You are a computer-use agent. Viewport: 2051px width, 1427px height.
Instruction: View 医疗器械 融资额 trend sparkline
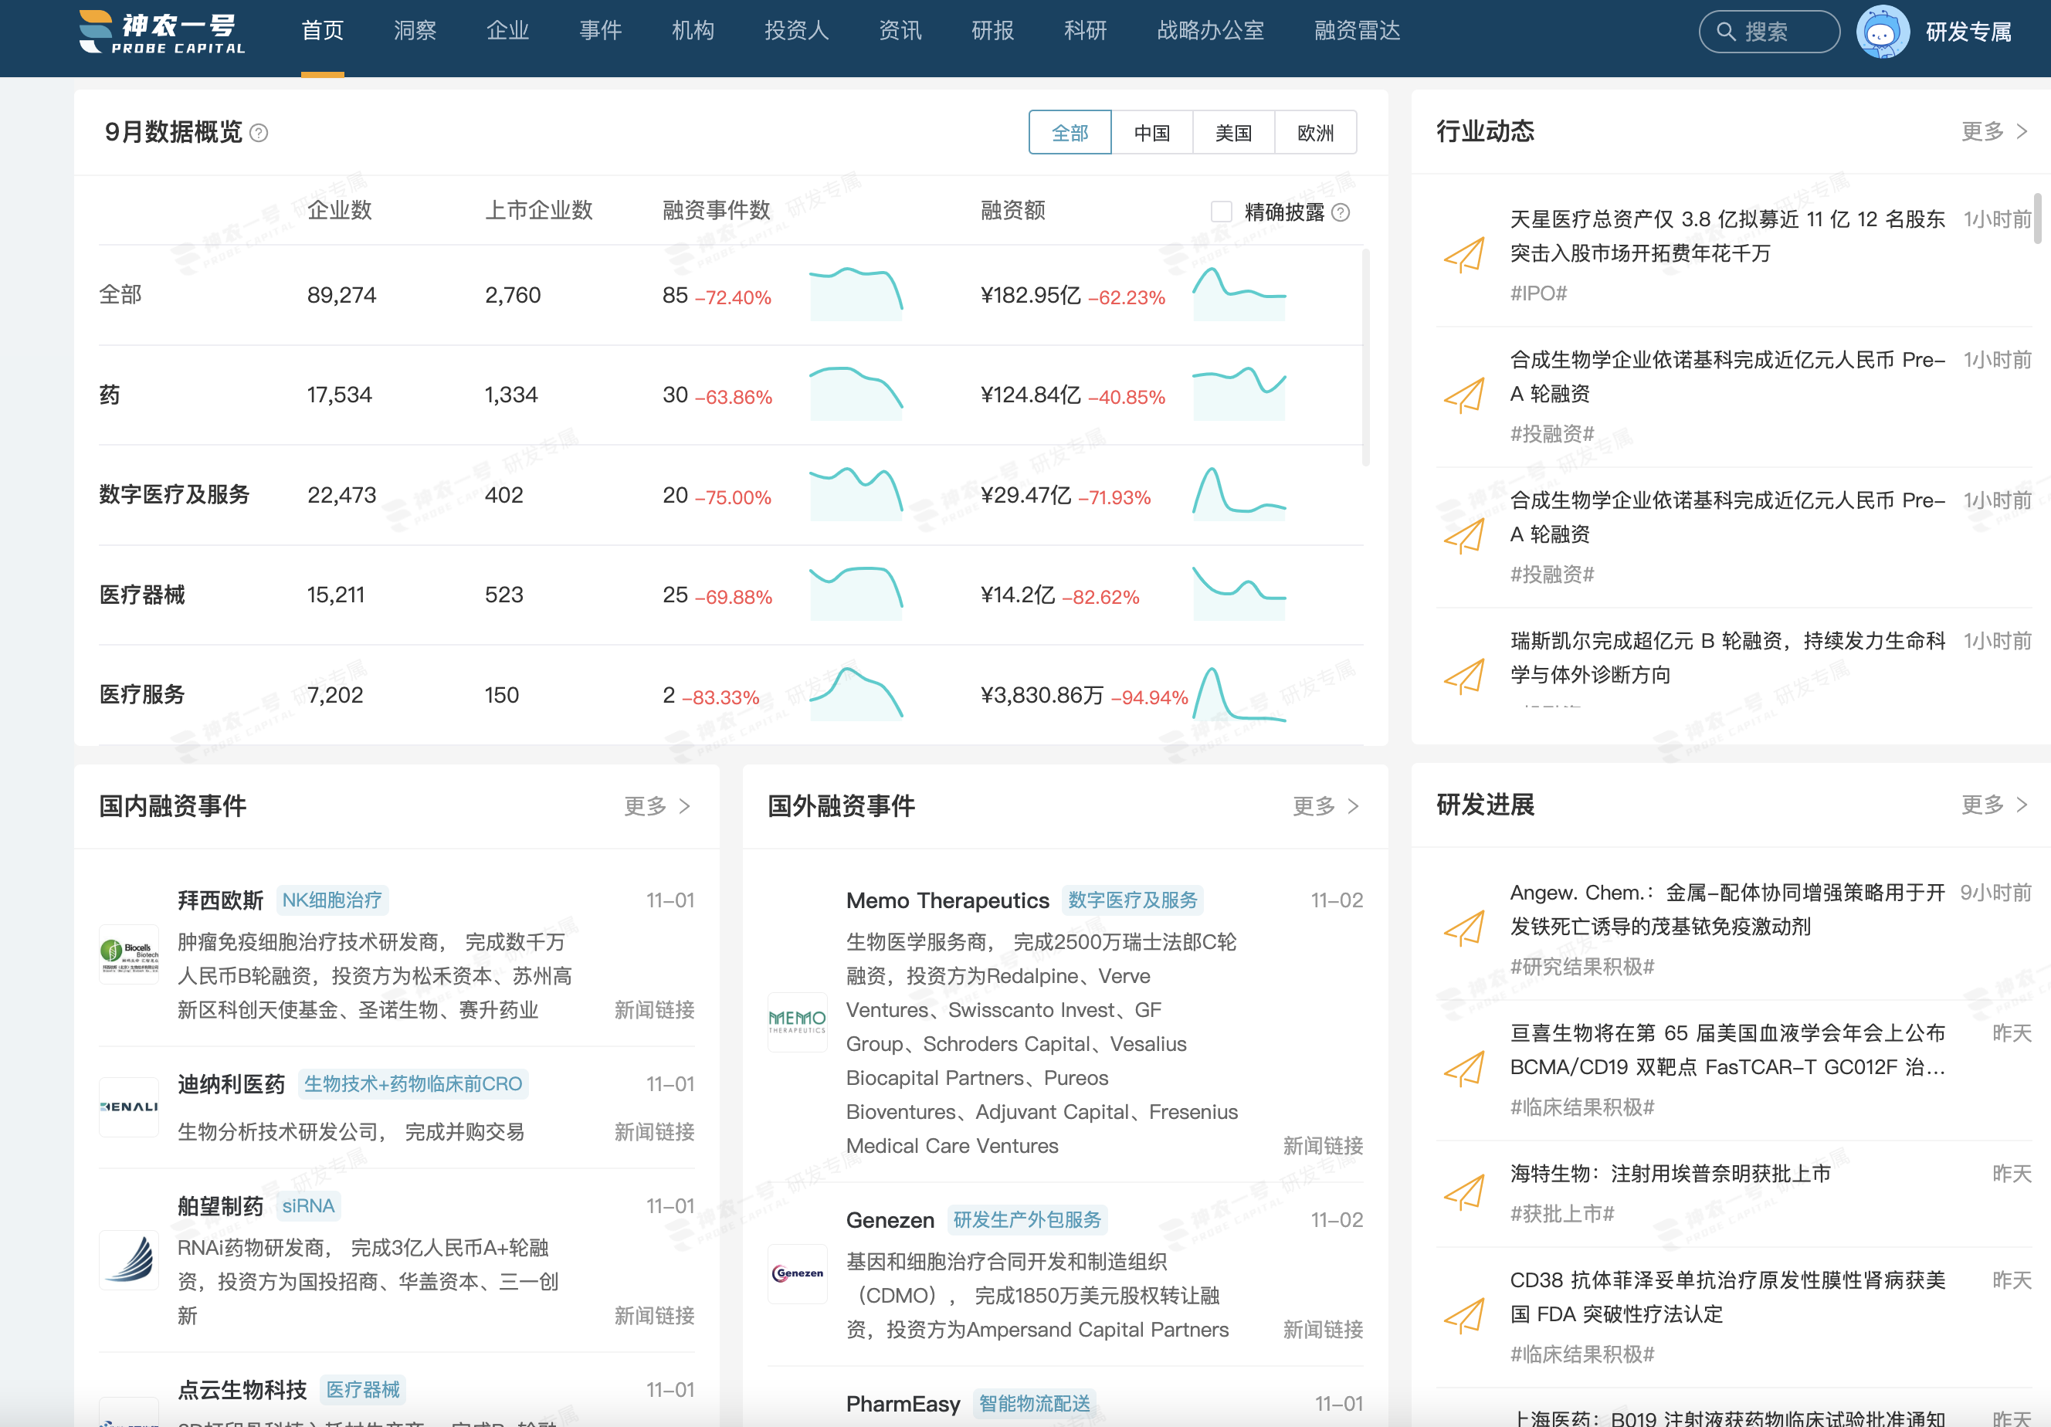1239,594
